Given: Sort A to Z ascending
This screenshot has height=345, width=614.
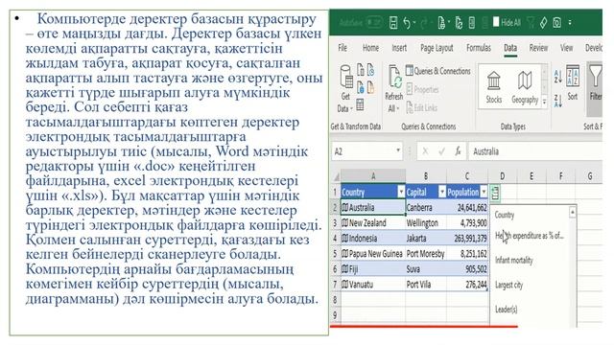Looking at the screenshot, I should 558,77.
